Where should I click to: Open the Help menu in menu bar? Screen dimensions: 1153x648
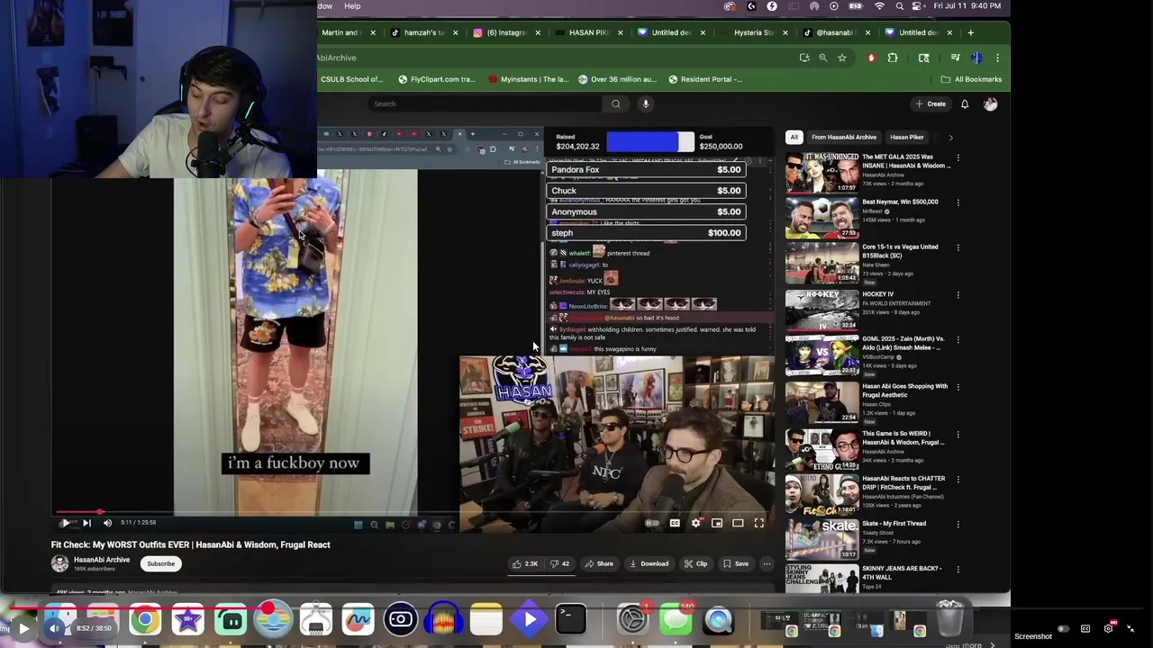click(x=352, y=6)
